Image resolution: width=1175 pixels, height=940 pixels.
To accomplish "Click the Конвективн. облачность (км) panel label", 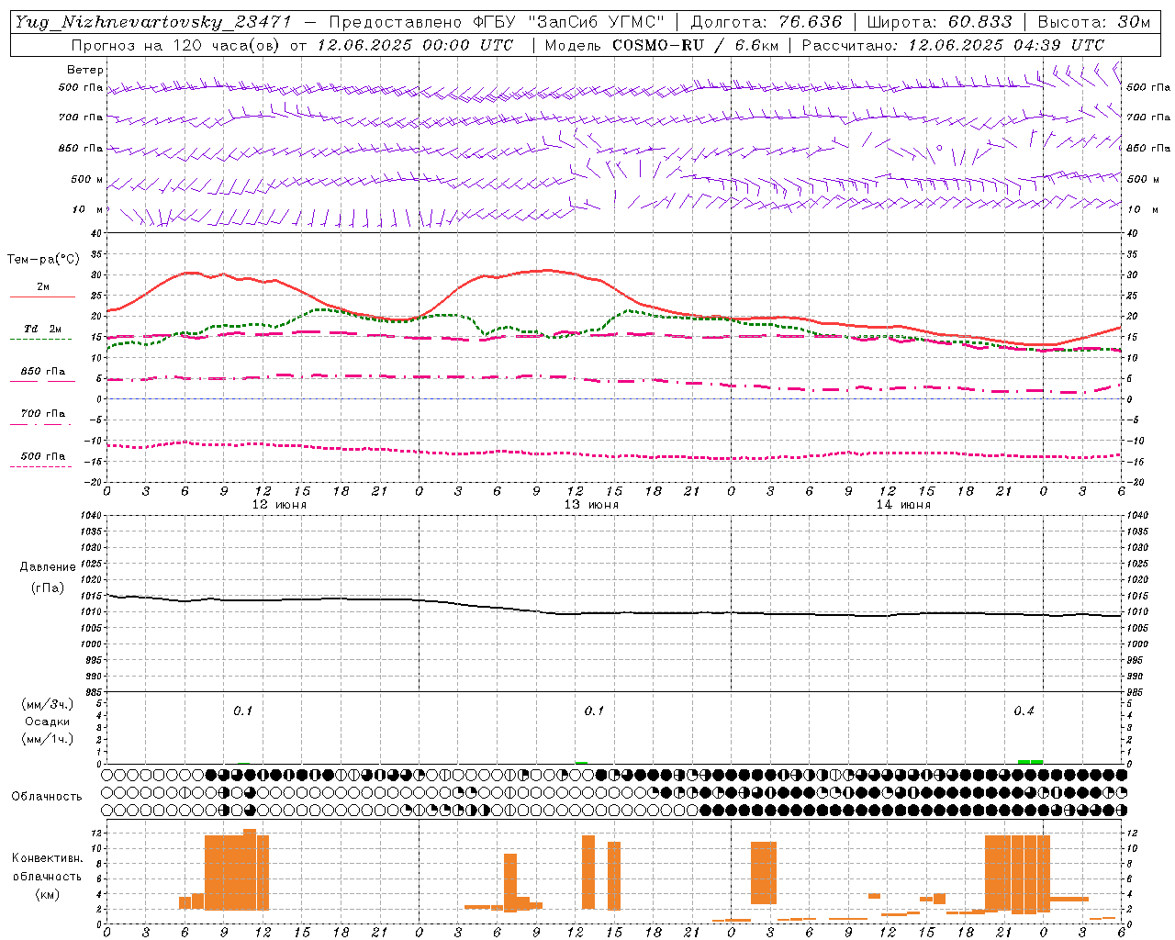I will pyautogui.click(x=47, y=876).
